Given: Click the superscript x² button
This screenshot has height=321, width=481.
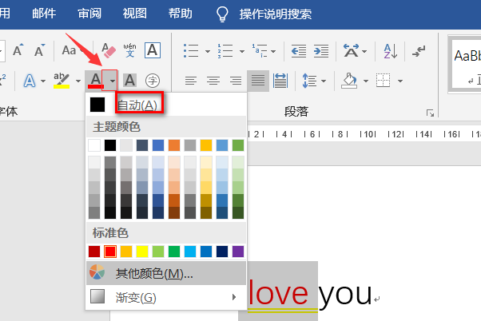Looking at the screenshot, I should point(2,81).
